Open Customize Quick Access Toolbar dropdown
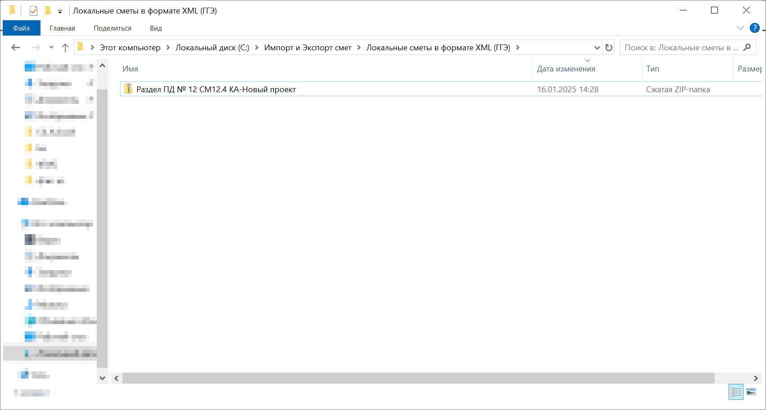The image size is (766, 410). (x=60, y=12)
